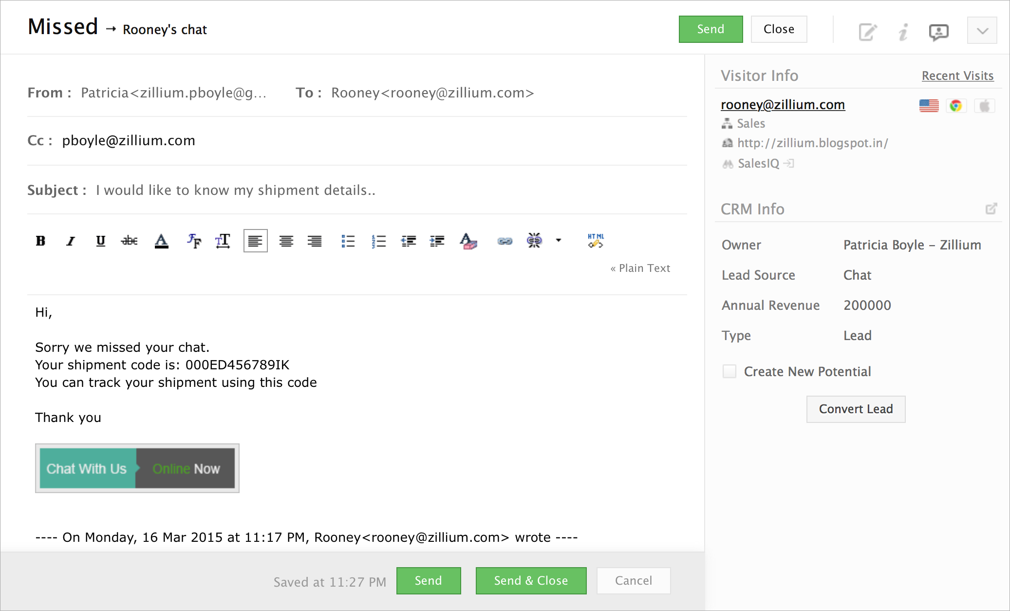
Task: Open the font family picker
Action: point(194,241)
